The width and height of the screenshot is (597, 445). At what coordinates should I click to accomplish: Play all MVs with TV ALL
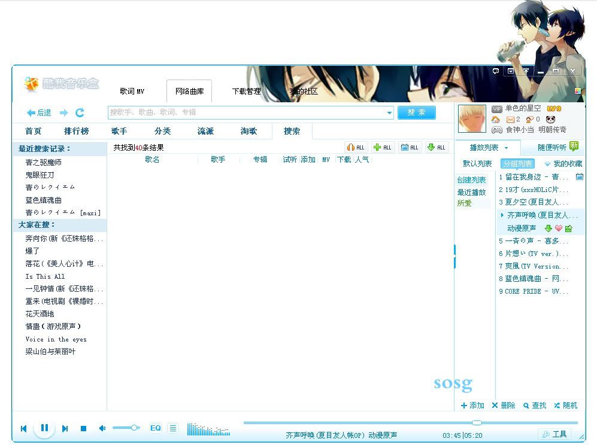pyautogui.click(x=410, y=147)
